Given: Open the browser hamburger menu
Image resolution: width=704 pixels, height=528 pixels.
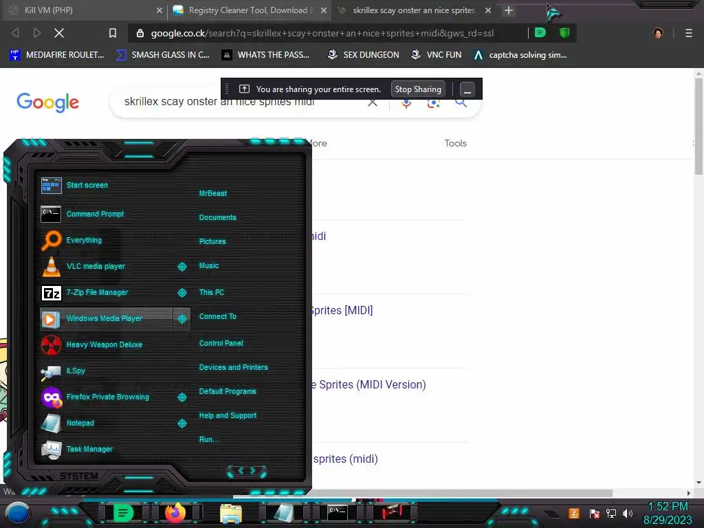Looking at the screenshot, I should 689,33.
